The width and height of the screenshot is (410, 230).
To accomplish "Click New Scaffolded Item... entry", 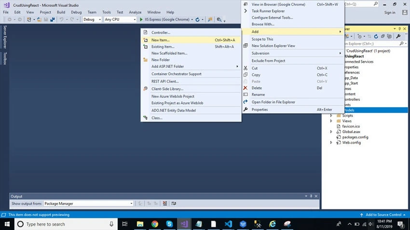I will 191,53.
